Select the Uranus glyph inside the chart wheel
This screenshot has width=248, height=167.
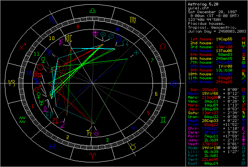pos(41,103)
